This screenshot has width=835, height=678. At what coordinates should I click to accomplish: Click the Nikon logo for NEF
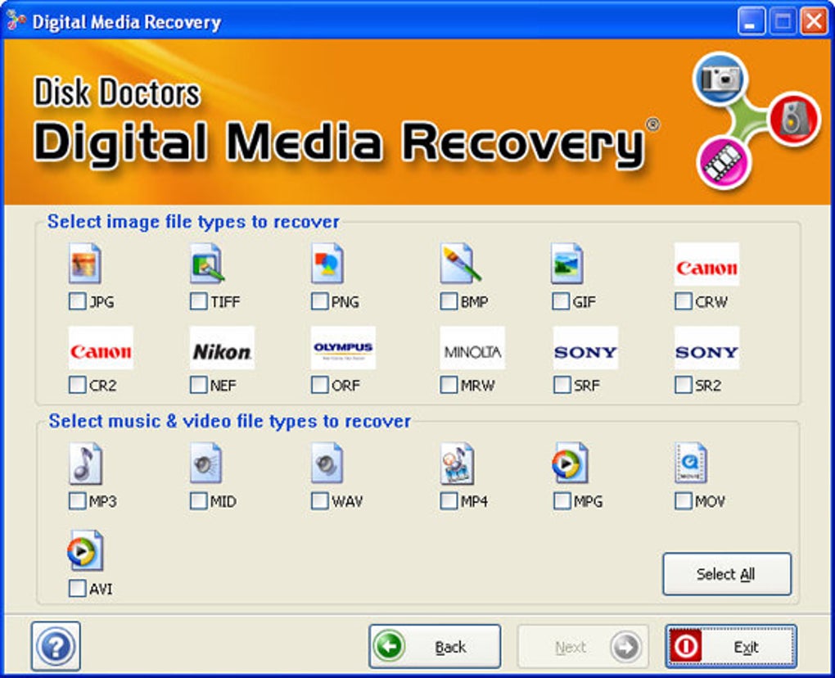point(222,348)
